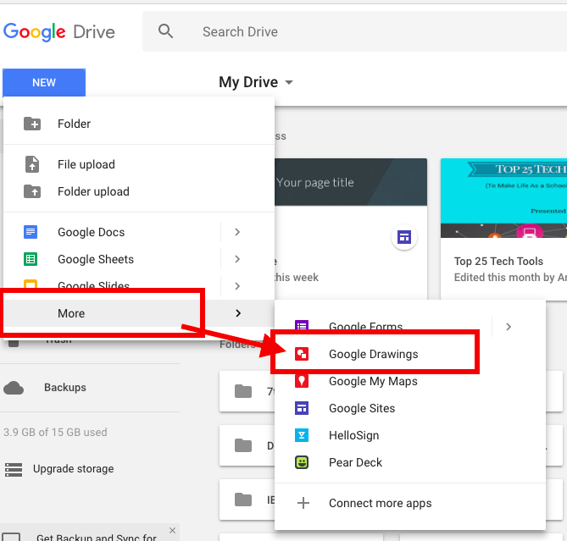Select HelloSign from the submenu
The width and height of the screenshot is (567, 541).
tap(410, 435)
